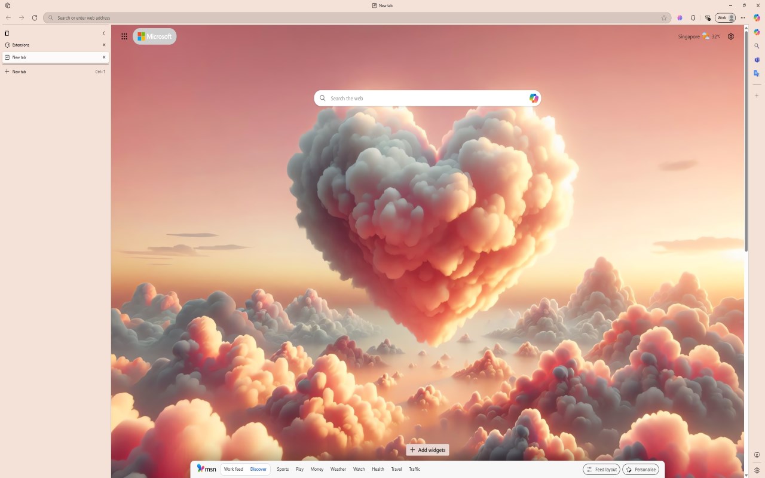Open the MSN logo link
The image size is (765, 478).
(x=207, y=469)
